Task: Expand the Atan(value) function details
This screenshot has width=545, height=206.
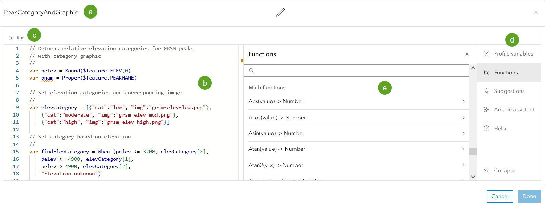Action: pos(463,149)
